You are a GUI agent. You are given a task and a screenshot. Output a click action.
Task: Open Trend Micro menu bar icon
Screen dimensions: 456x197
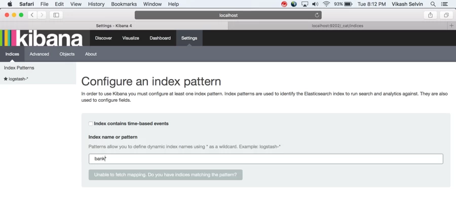point(284,4)
